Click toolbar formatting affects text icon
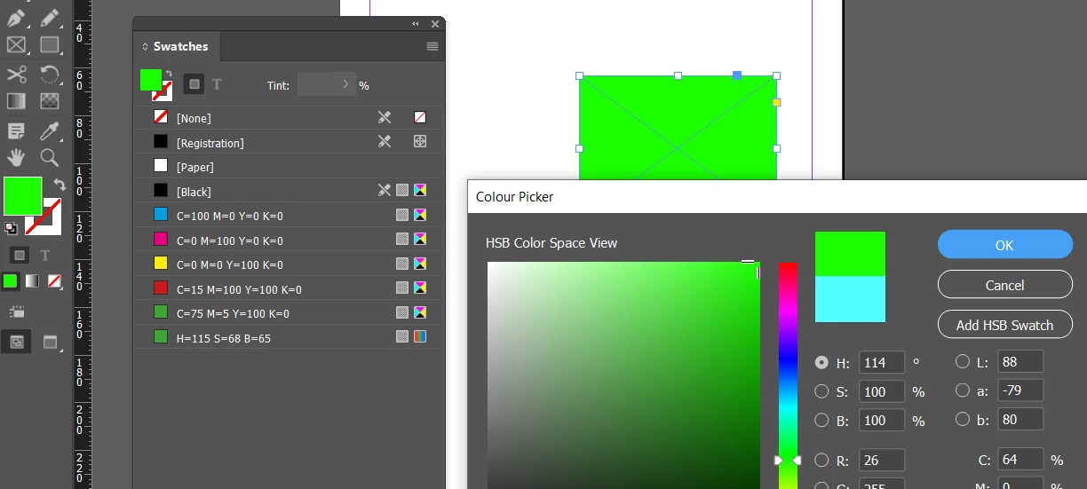1087x489 pixels. tap(45, 256)
